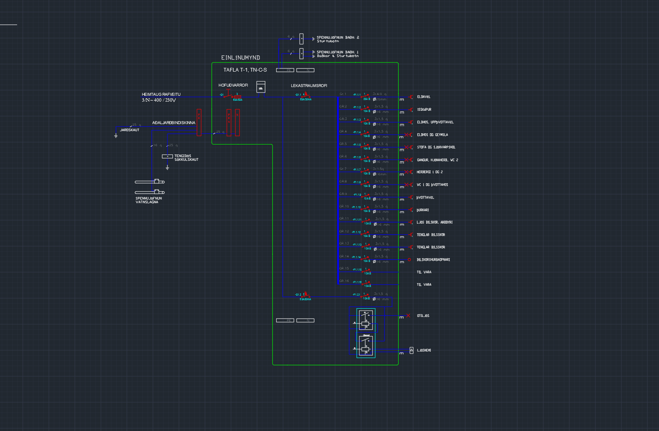Select the red circle at the garage door opener
Image resolution: width=659 pixels, height=431 pixels.
(409, 259)
